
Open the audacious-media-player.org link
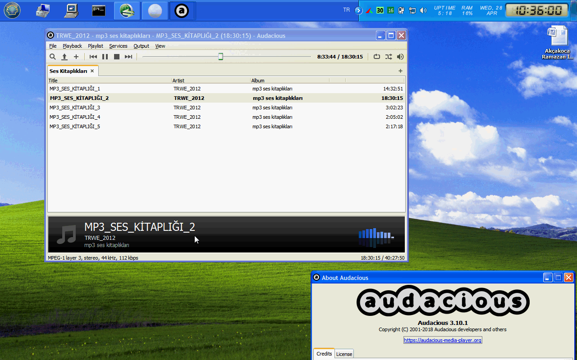click(x=443, y=340)
